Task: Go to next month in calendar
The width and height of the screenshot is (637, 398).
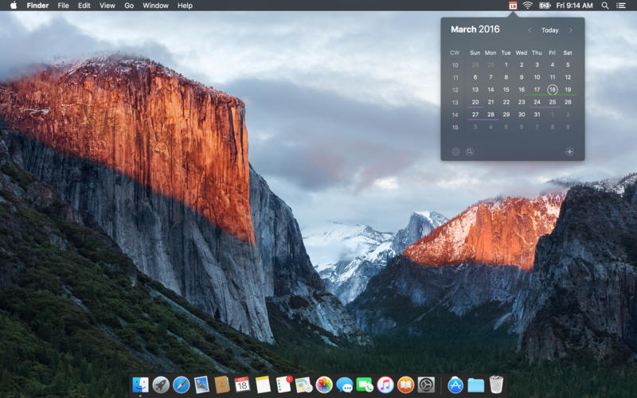Action: [570, 30]
